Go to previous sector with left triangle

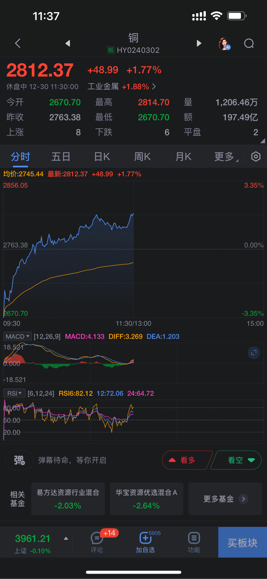pyautogui.click(x=68, y=43)
